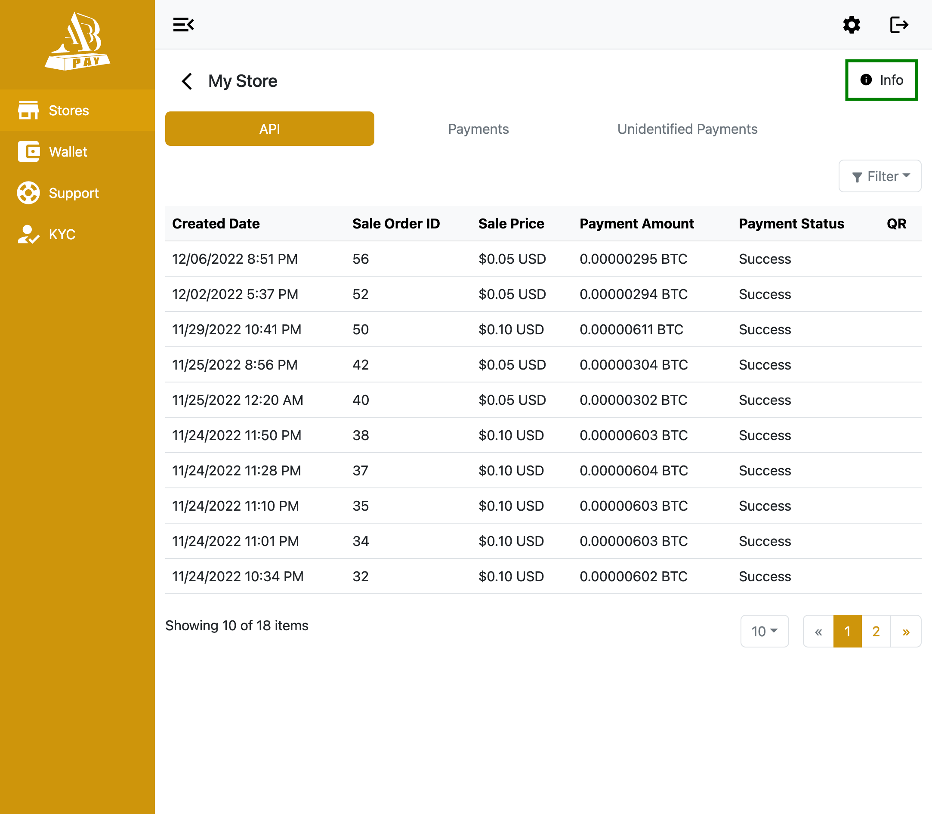Click the ABPay logo
The width and height of the screenshot is (932, 814).
(x=77, y=41)
